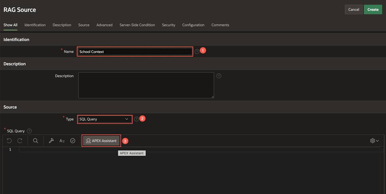Image resolution: width=386 pixels, height=194 pixels.
Task: Expand the Type dropdown showing SQL Query
Action: pyautogui.click(x=104, y=119)
